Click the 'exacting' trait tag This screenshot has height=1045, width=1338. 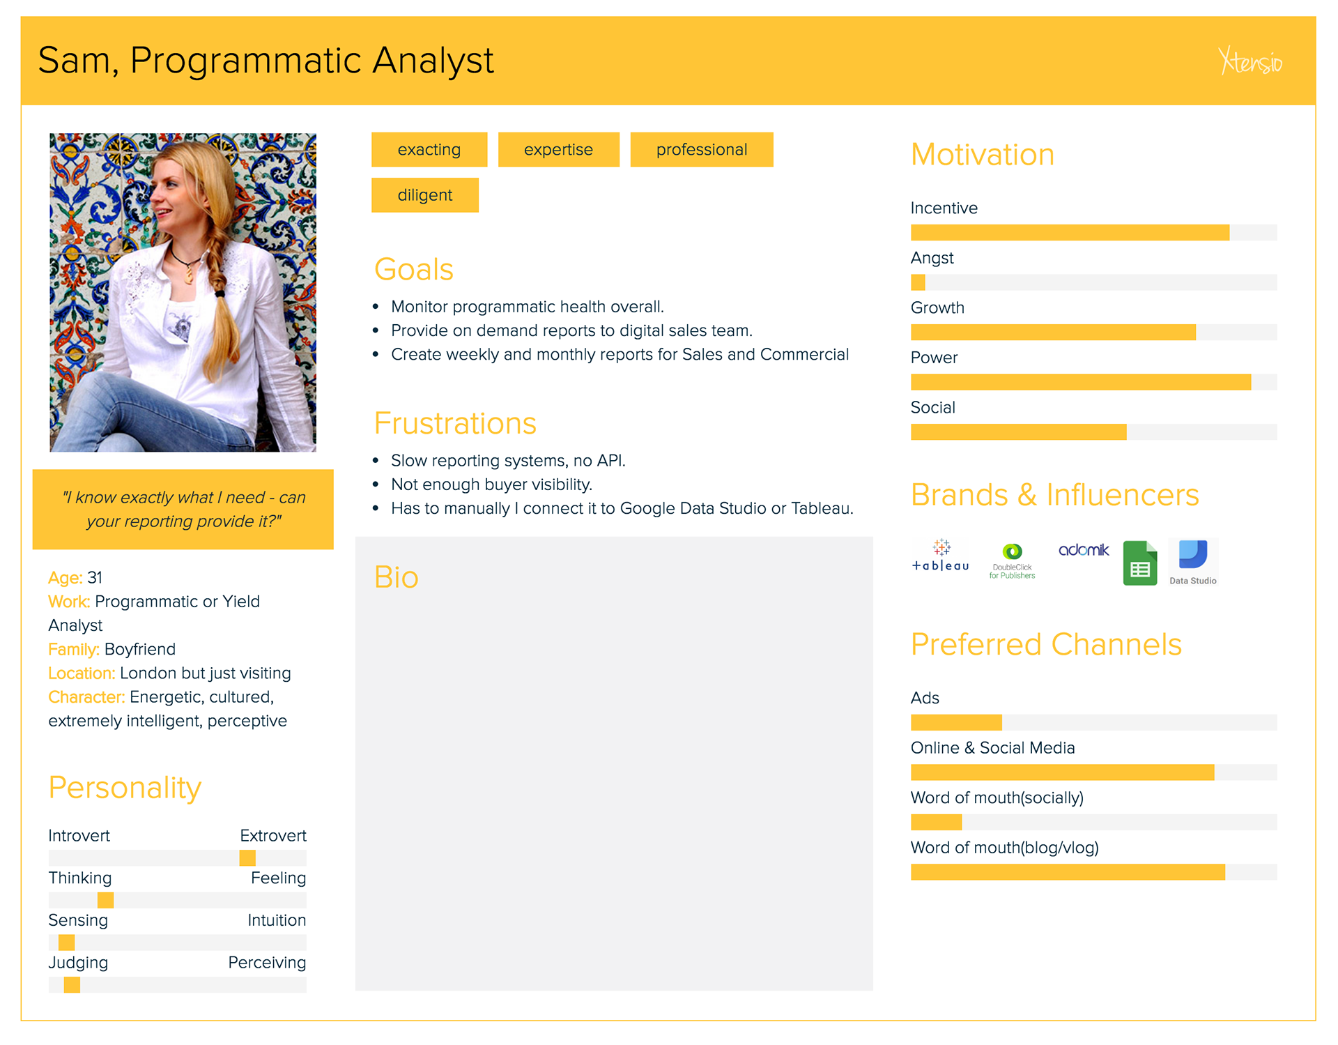[x=429, y=150]
